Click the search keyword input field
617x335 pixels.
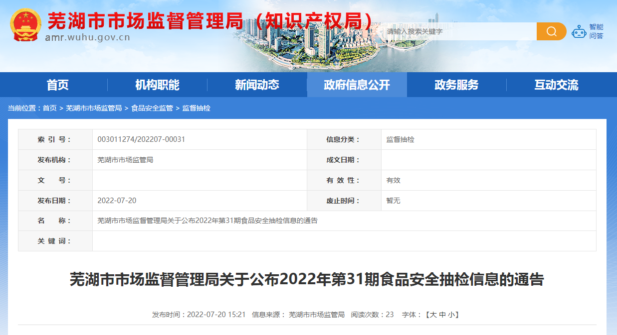pyautogui.click(x=459, y=31)
